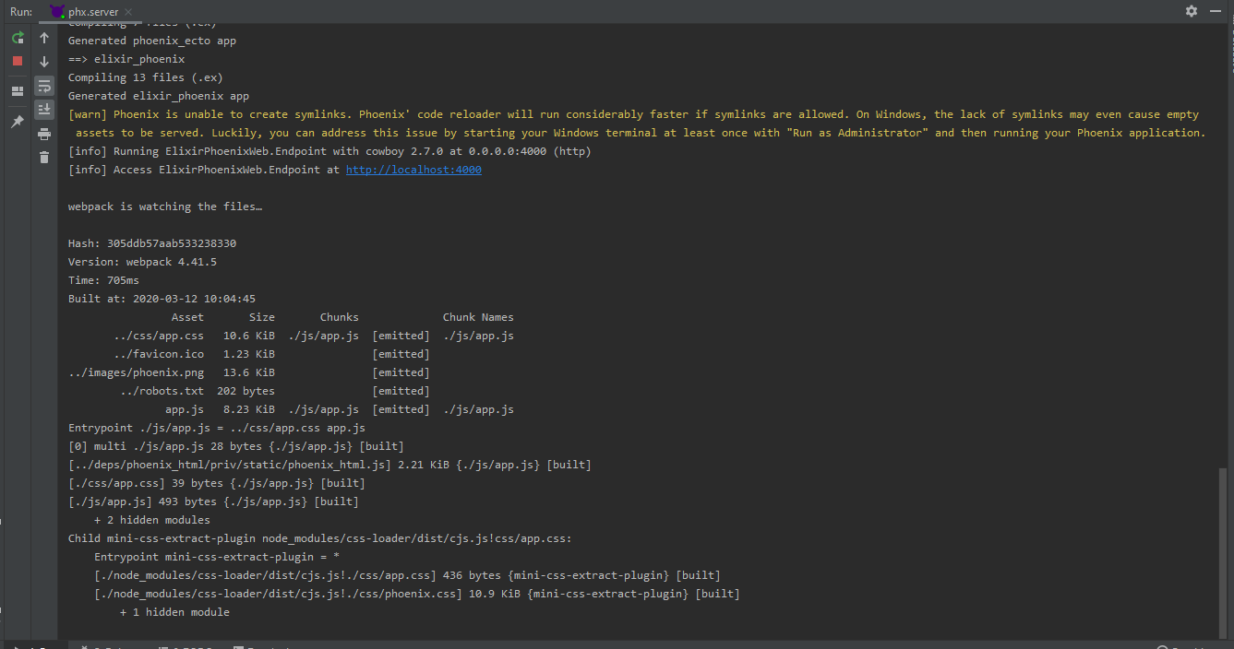Clear all console output with trash icon

(44, 158)
